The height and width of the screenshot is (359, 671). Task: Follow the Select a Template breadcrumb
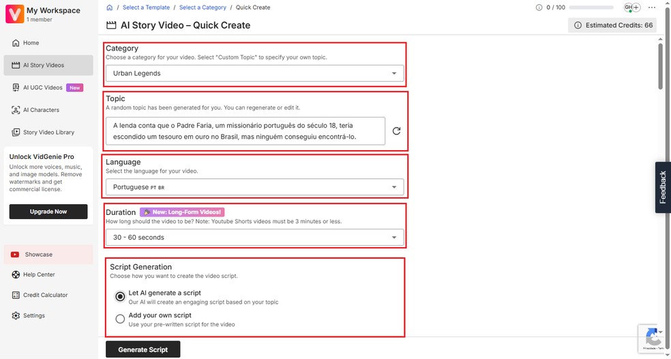(x=146, y=8)
